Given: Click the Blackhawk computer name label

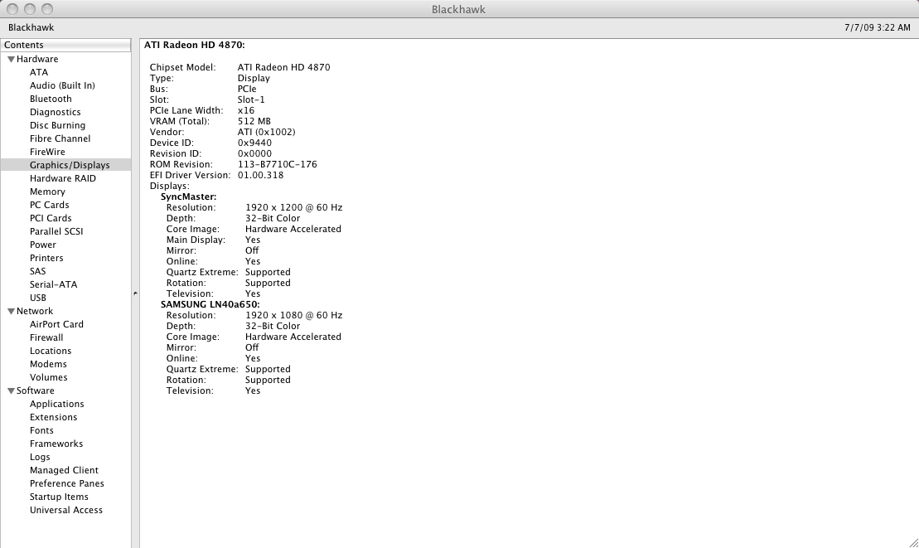Looking at the screenshot, I should [x=31, y=27].
